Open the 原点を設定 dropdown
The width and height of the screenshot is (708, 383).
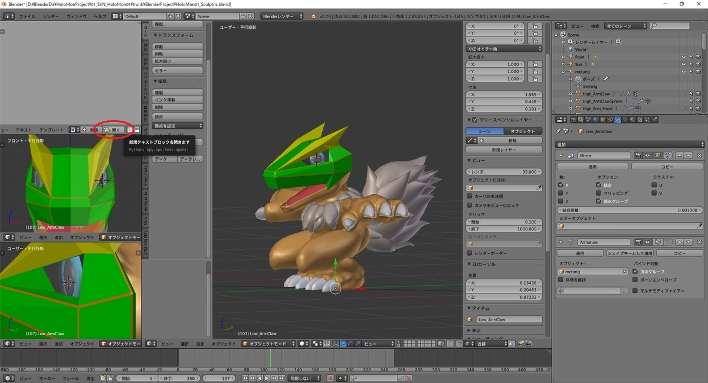pos(178,126)
